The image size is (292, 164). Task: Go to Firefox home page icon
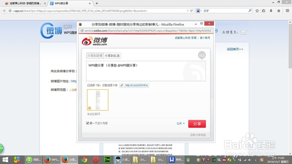click(279, 11)
